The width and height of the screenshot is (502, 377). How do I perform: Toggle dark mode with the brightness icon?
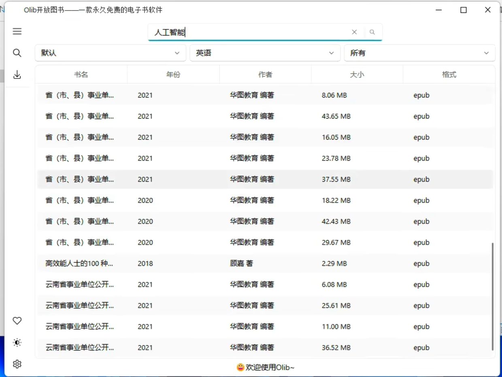click(x=17, y=342)
